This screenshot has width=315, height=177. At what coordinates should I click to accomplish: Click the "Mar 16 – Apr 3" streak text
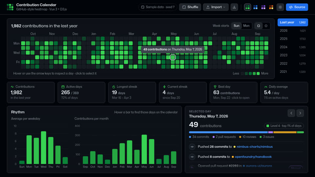click(121, 98)
